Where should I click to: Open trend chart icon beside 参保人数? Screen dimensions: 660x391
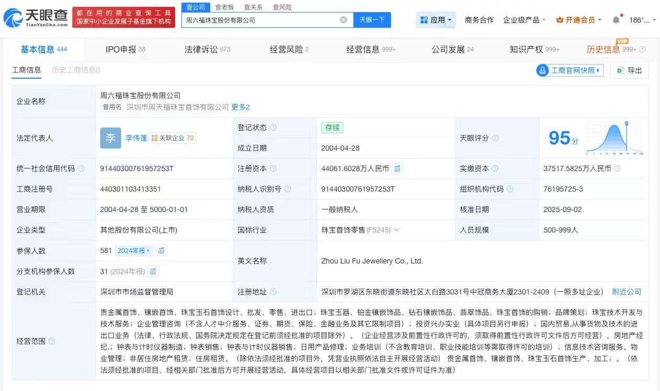pyautogui.click(x=161, y=250)
